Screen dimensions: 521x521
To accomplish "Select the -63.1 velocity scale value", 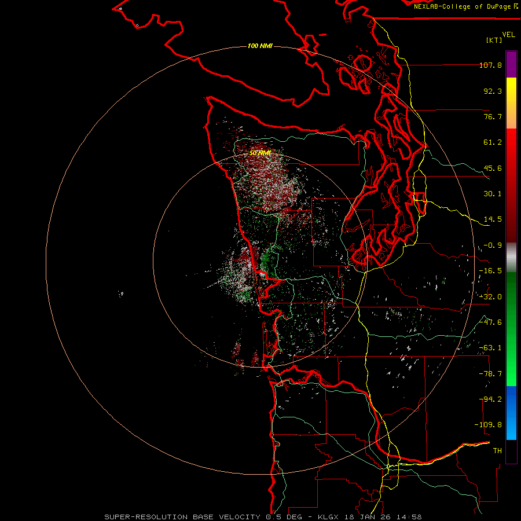I will 490,348.
